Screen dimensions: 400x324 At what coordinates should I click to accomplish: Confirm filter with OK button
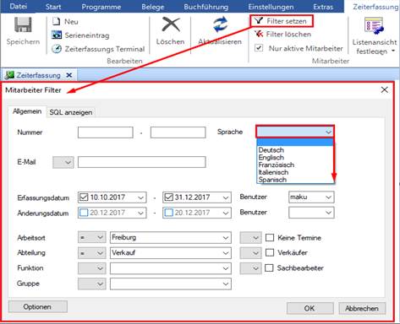pyautogui.click(x=310, y=308)
